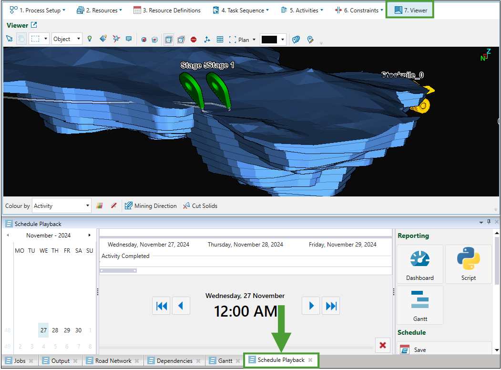The image size is (501, 370).
Task: Click the Stage 5 green marker
Action: point(191,90)
